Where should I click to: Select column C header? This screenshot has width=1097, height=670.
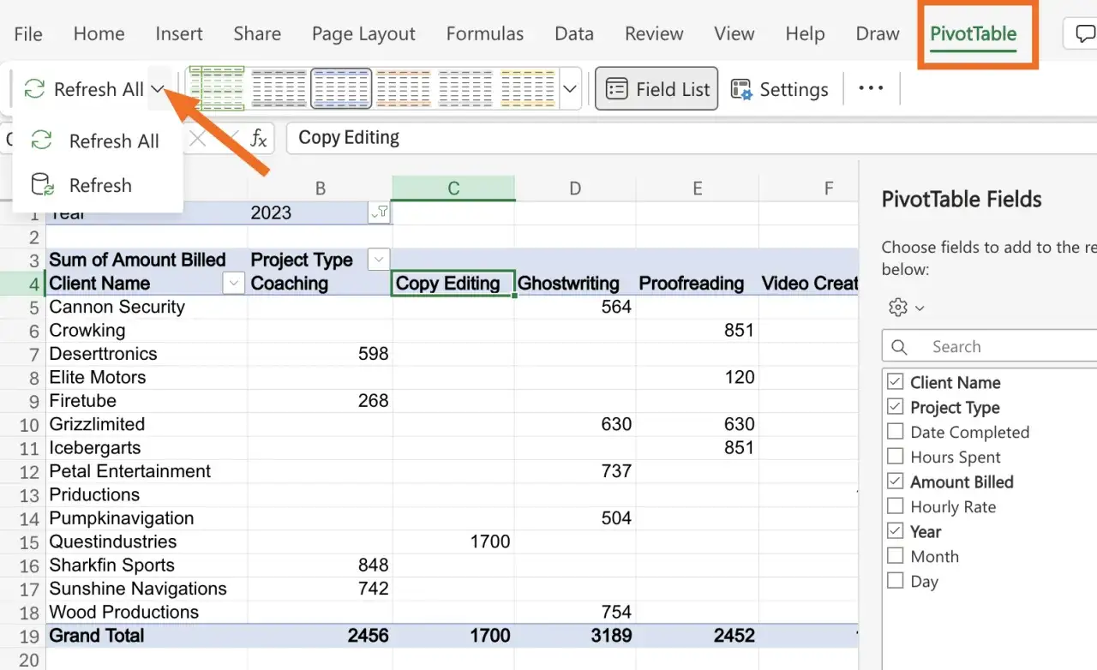click(453, 188)
